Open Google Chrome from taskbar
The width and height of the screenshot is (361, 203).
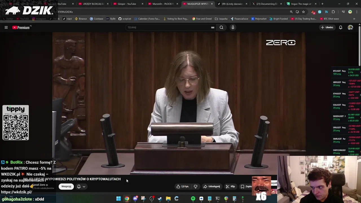(x=127, y=199)
